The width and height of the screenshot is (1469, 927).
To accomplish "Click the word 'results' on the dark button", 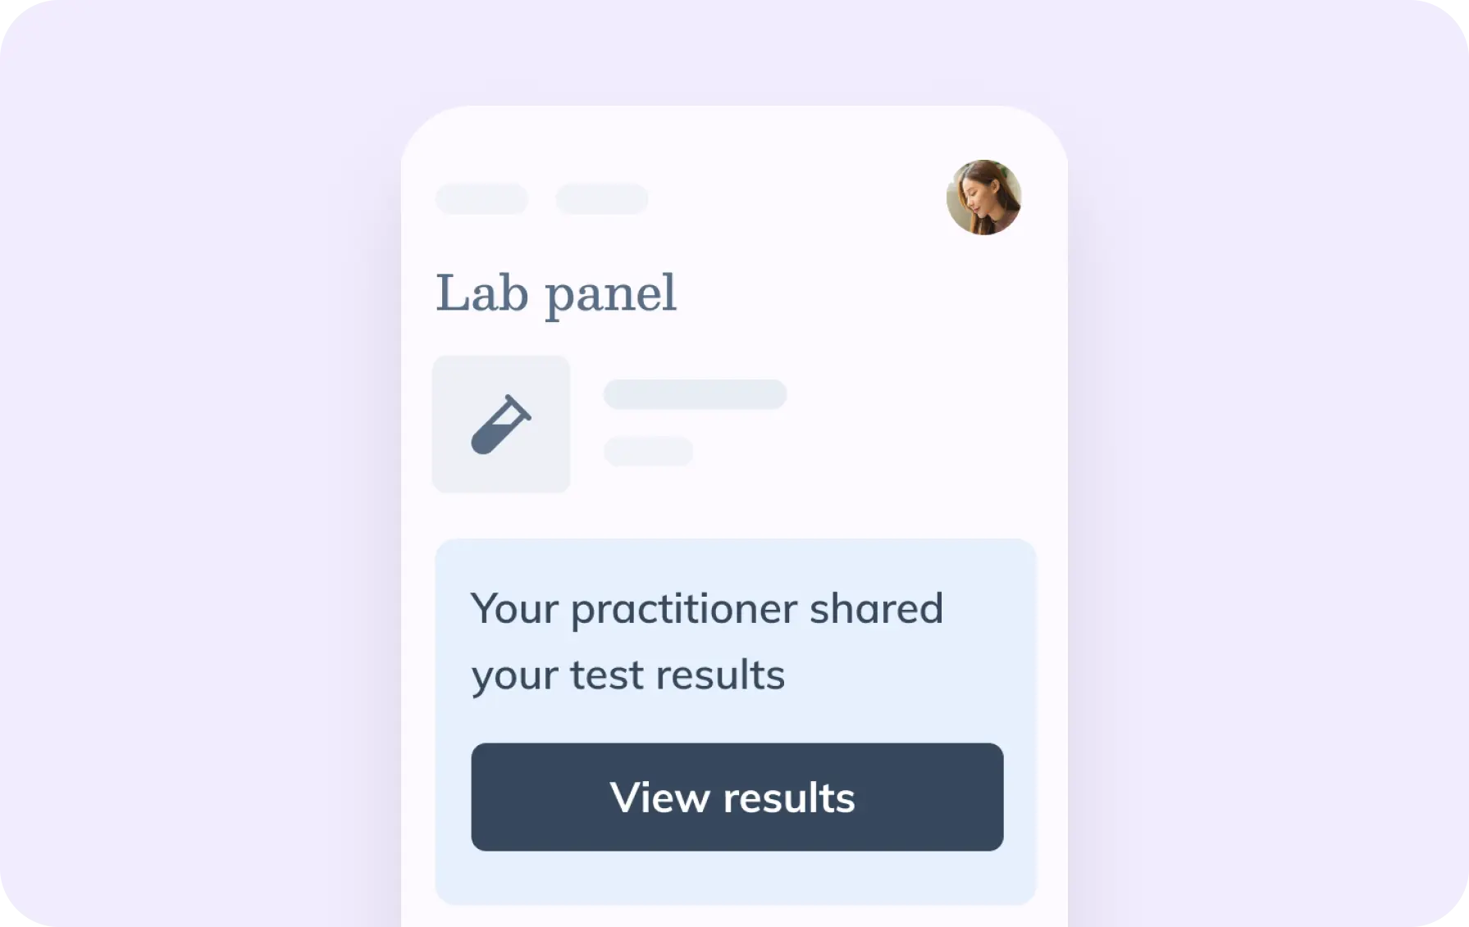I will click(789, 797).
